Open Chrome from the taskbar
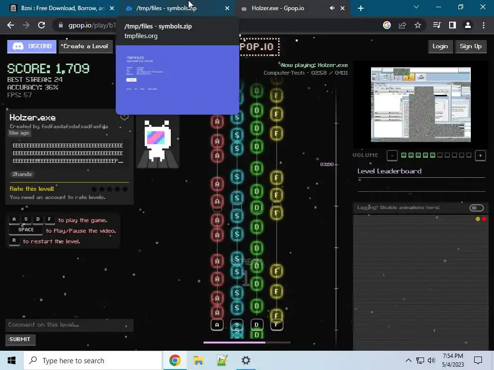The width and height of the screenshot is (494, 370). (175, 360)
